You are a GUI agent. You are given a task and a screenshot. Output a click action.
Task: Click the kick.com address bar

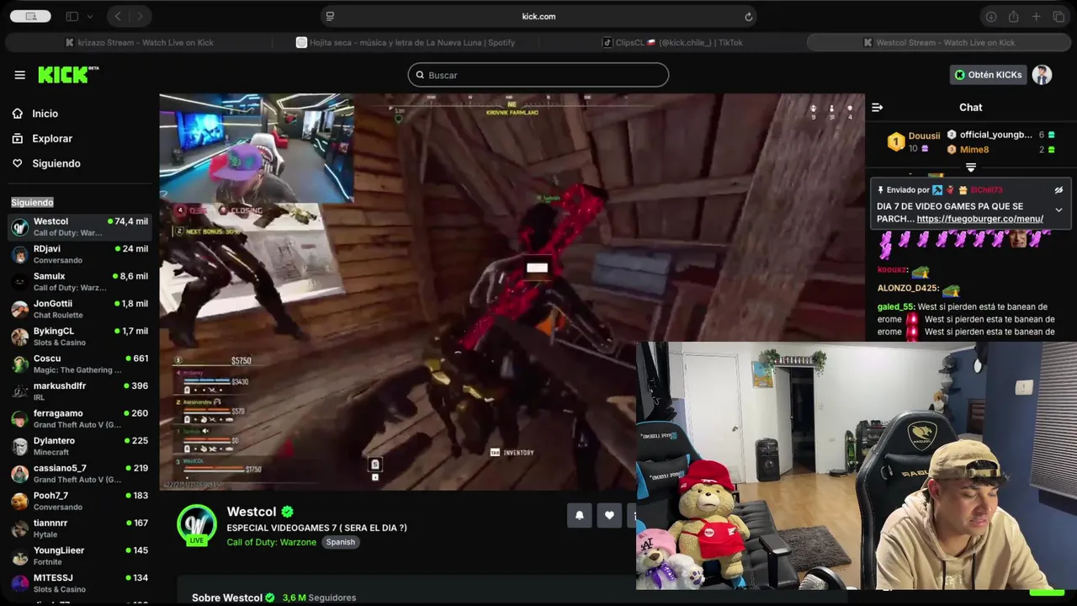click(538, 16)
